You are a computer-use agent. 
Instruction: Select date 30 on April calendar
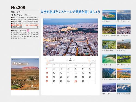(x=83, y=81)
